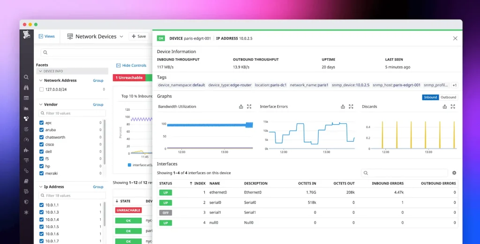Screen dimensions: 480x244
Task: Uncheck the meraki vendor checkbox
Action: [41, 173]
